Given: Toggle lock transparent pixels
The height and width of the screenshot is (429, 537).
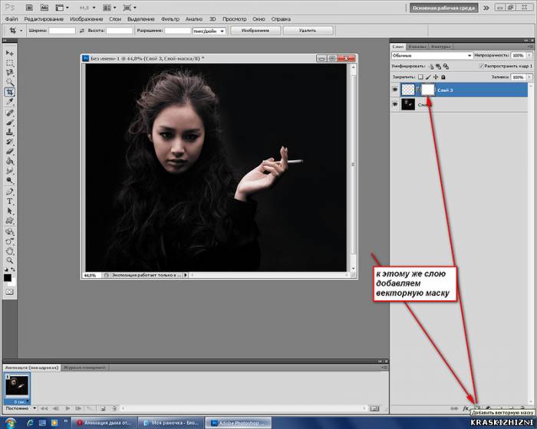Looking at the screenshot, I should point(420,77).
